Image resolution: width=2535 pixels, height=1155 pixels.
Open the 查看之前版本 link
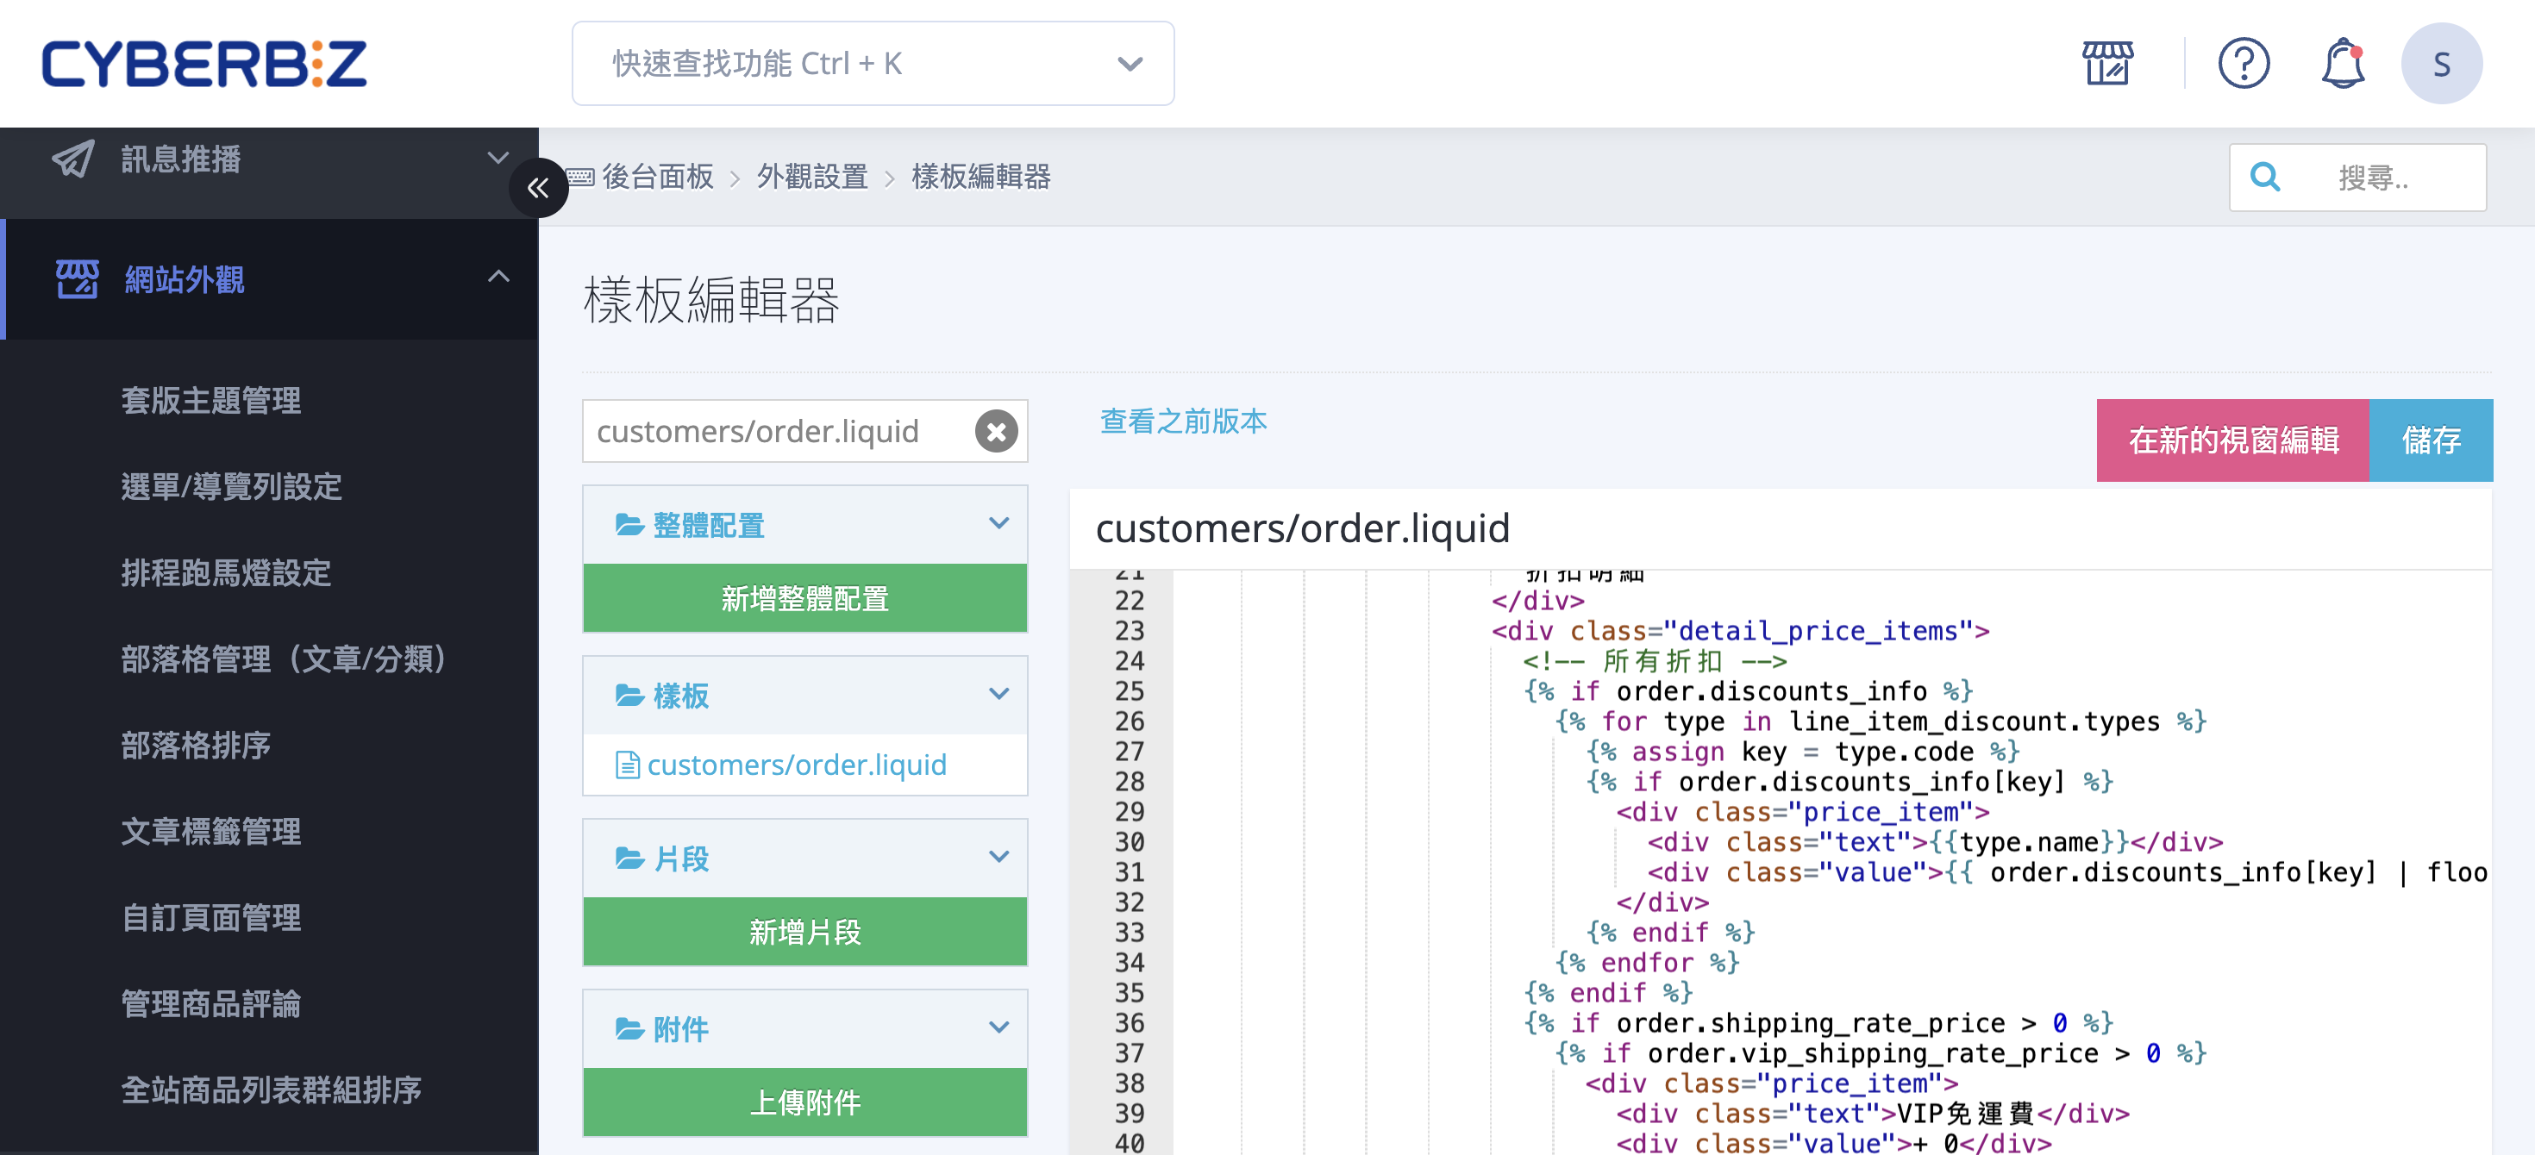(x=1183, y=421)
